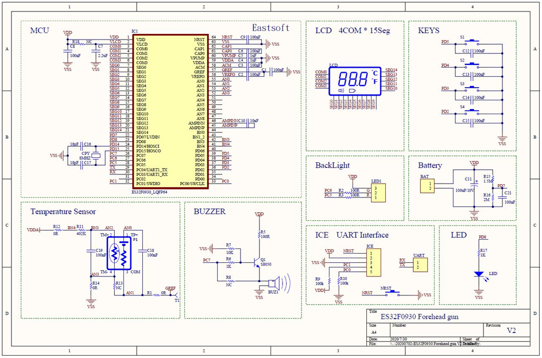Toggle switch S4 in KEYS section
Screen dimensions: 542x358
coord(471,111)
